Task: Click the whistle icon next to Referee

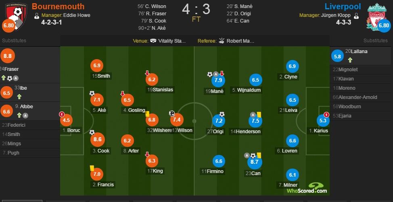Action: (221, 41)
